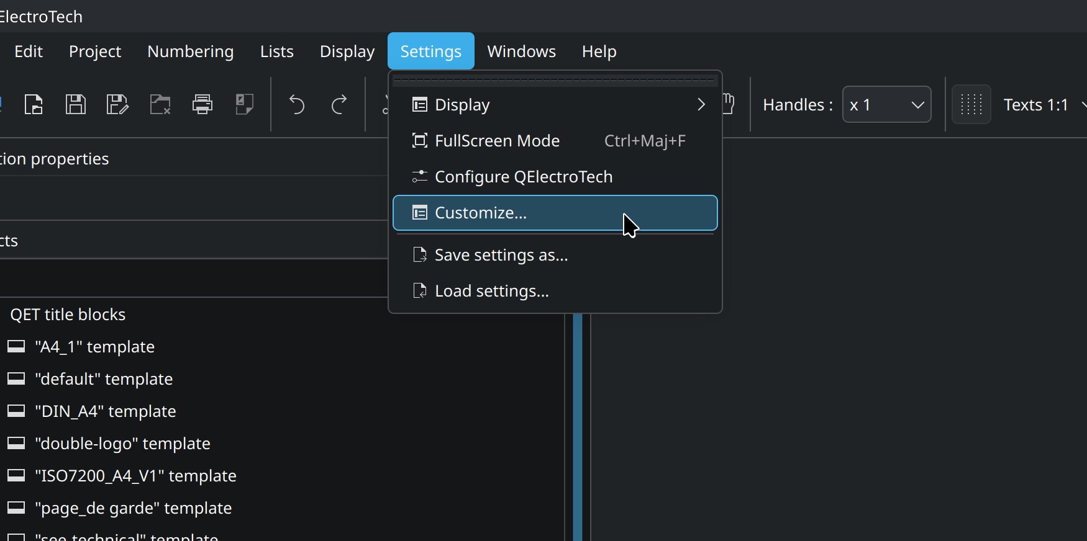Expand the Display submenu arrow
This screenshot has width=1087, height=541.
click(x=701, y=104)
